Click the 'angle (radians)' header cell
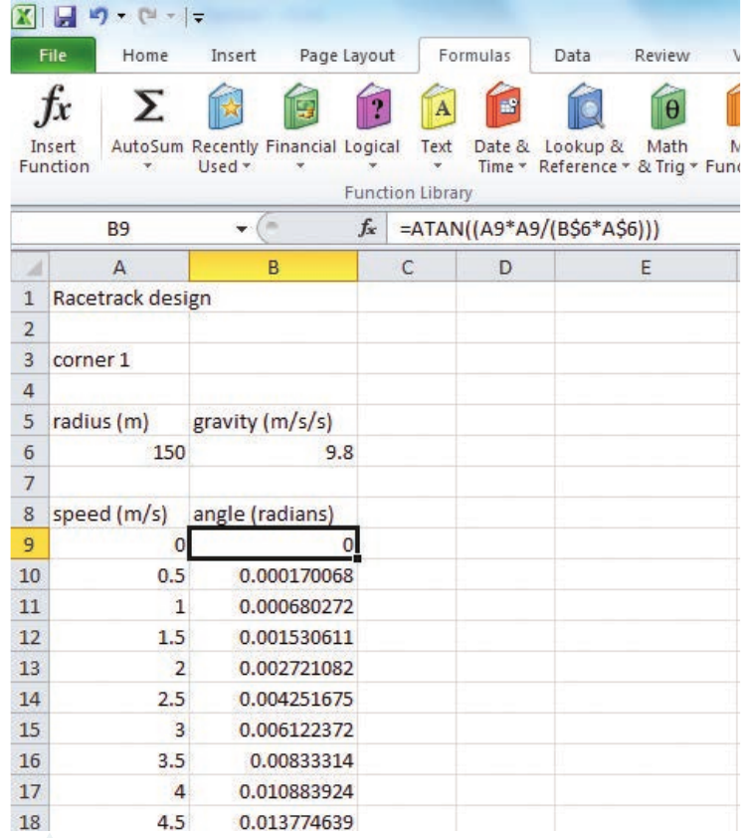 (273, 514)
